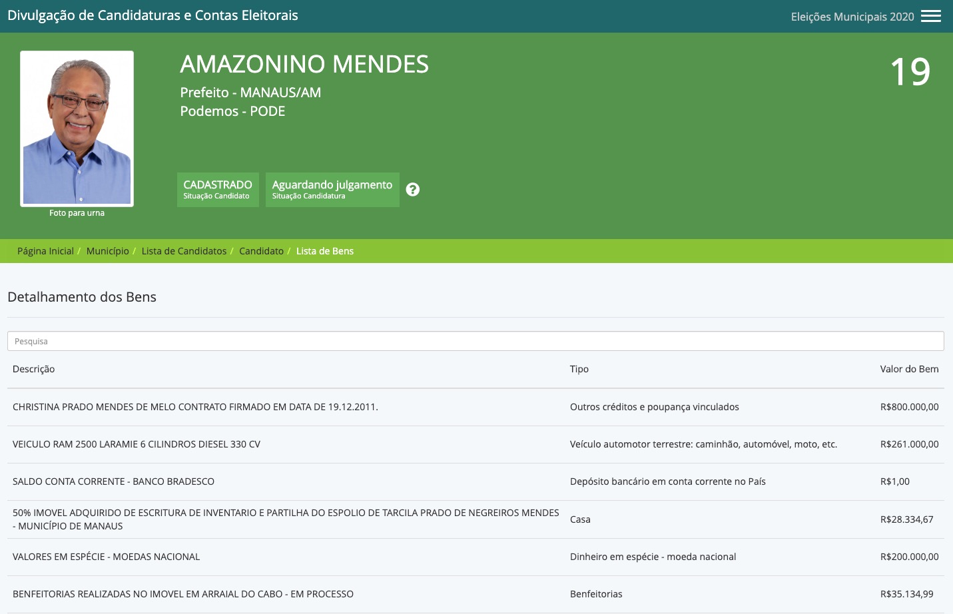Click the CHRISTINA PRADO MENDES contract row
The height and width of the screenshot is (614, 953).
pyautogui.click(x=195, y=407)
